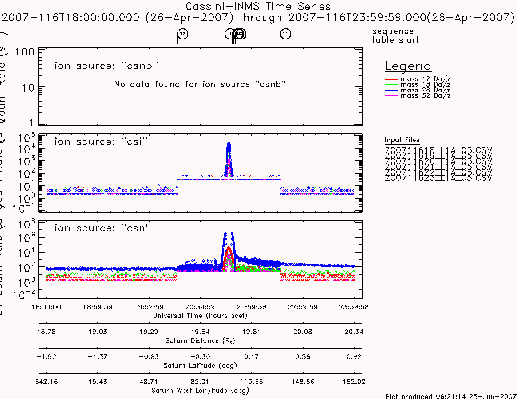Click the '21:59:59' time axis tick

click(251, 307)
